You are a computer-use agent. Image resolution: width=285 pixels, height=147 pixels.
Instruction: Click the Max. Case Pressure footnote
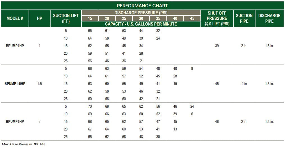(24, 144)
